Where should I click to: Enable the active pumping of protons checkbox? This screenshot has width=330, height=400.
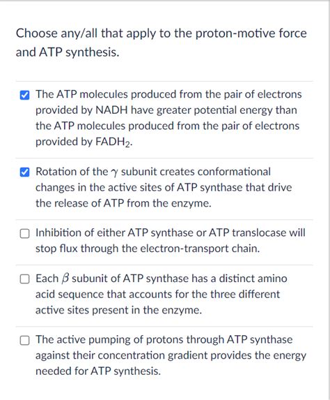click(24, 340)
